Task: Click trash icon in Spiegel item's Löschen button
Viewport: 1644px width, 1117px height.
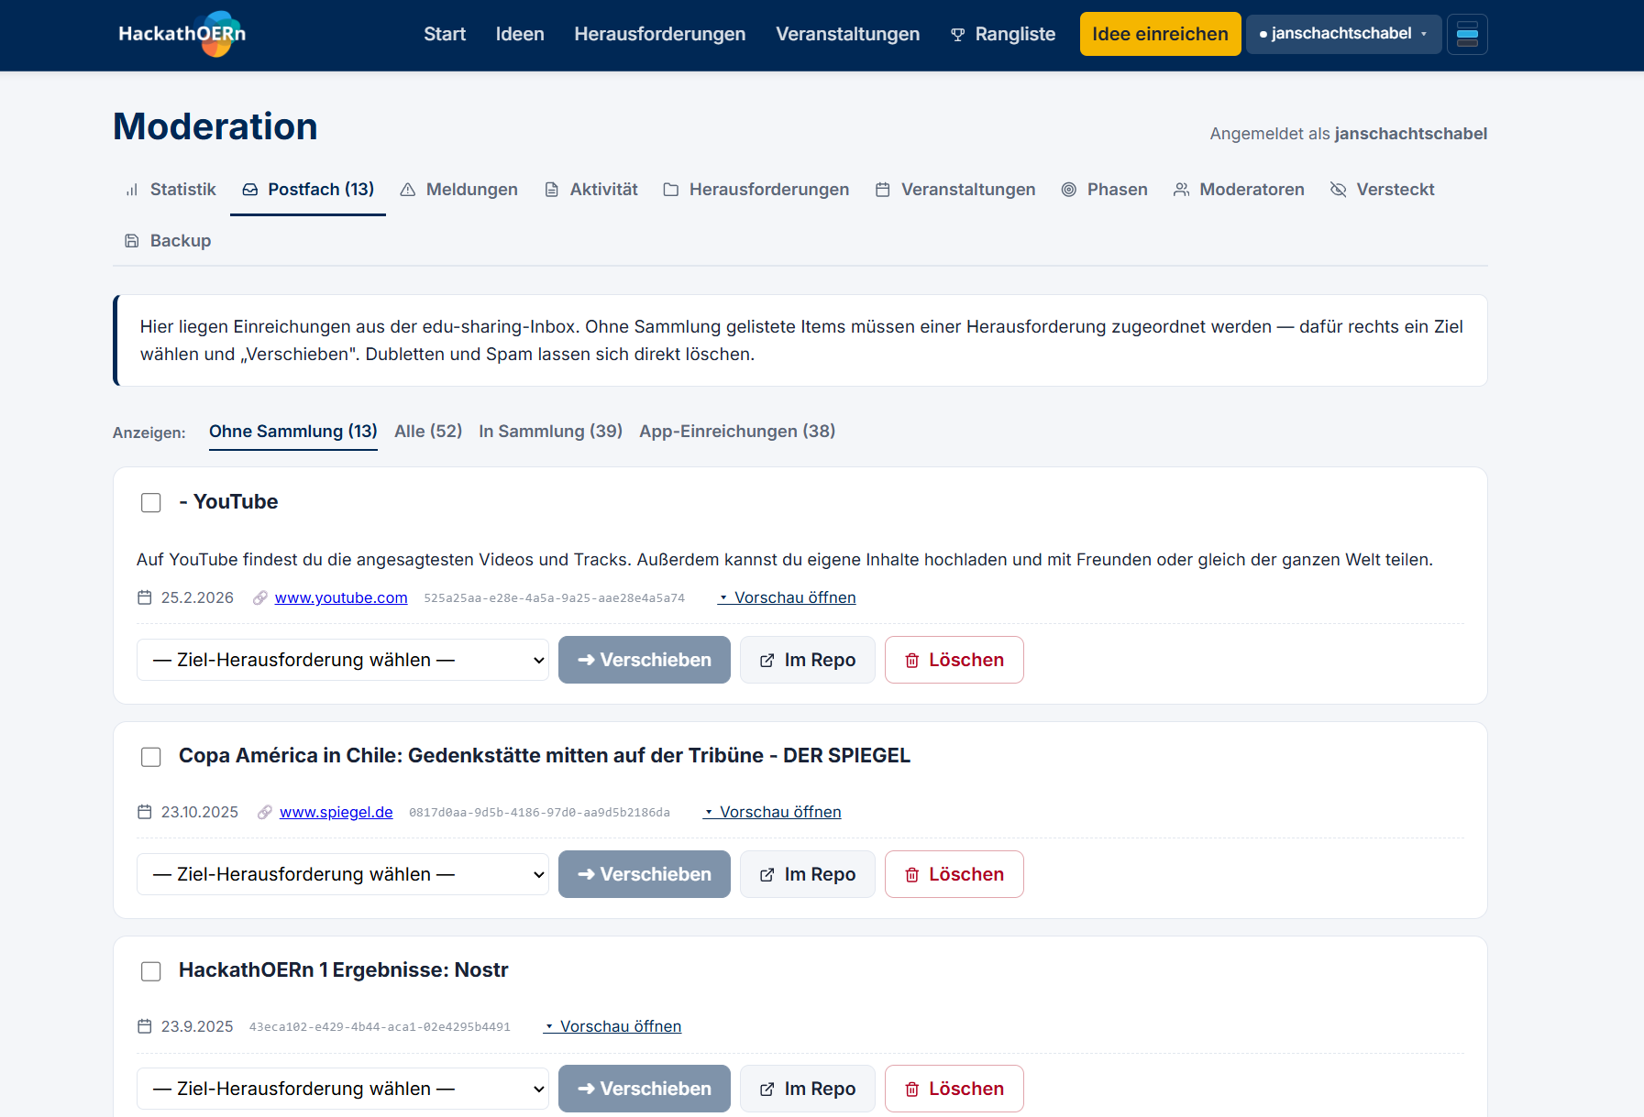Action: click(912, 875)
